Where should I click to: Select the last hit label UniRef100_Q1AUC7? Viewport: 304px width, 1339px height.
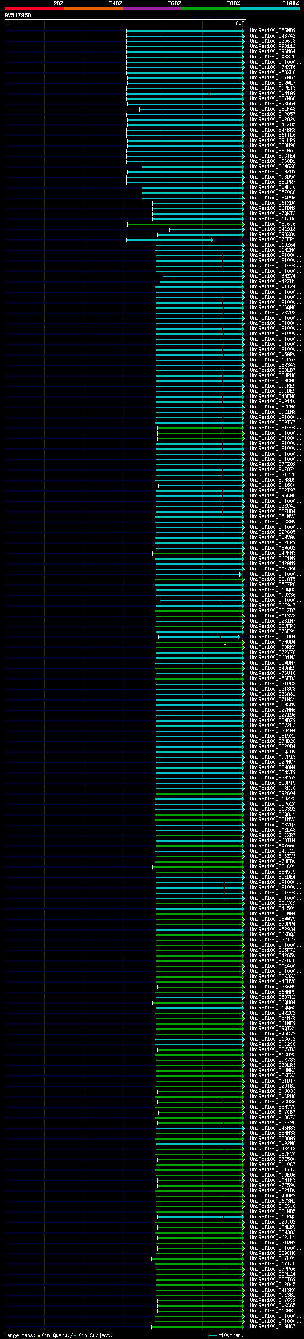[273, 1326]
